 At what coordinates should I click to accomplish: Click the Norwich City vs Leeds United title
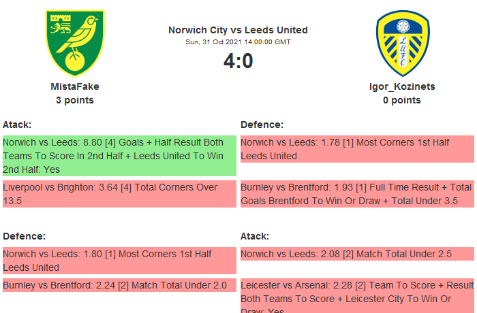pyautogui.click(x=238, y=30)
